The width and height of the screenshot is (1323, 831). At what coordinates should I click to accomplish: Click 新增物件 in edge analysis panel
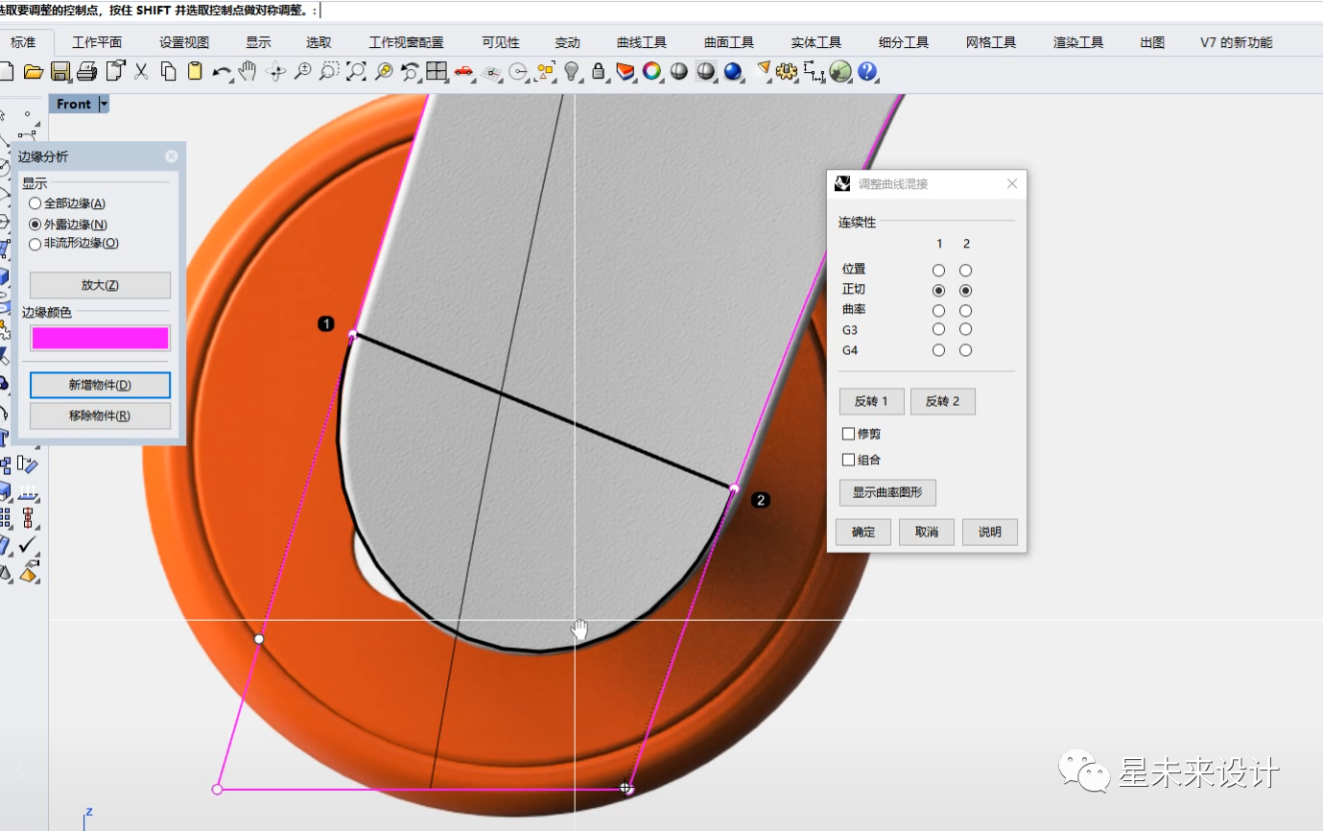(100, 385)
